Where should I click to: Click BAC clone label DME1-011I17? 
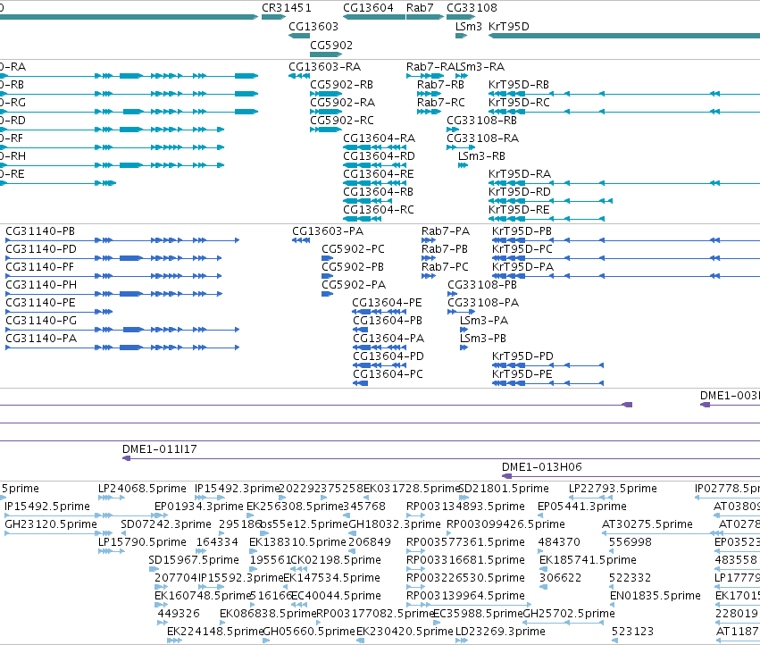click(x=160, y=449)
